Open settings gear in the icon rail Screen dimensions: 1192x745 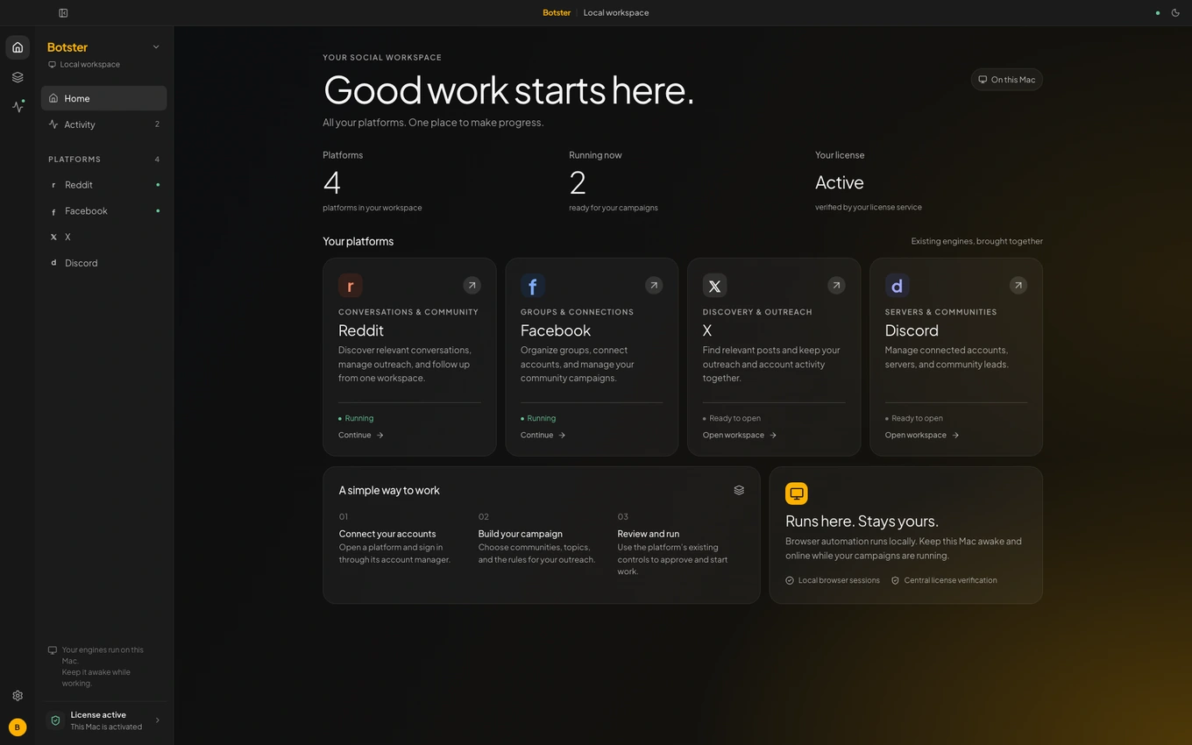(x=18, y=696)
